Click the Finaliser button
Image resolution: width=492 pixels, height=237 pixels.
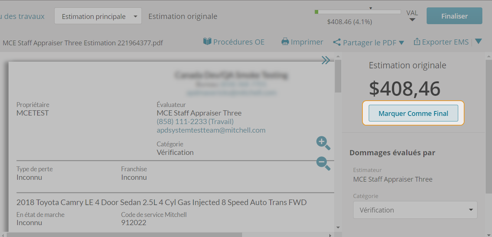[454, 16]
